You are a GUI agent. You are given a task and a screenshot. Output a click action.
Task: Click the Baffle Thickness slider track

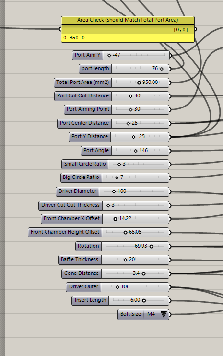pos(135,260)
